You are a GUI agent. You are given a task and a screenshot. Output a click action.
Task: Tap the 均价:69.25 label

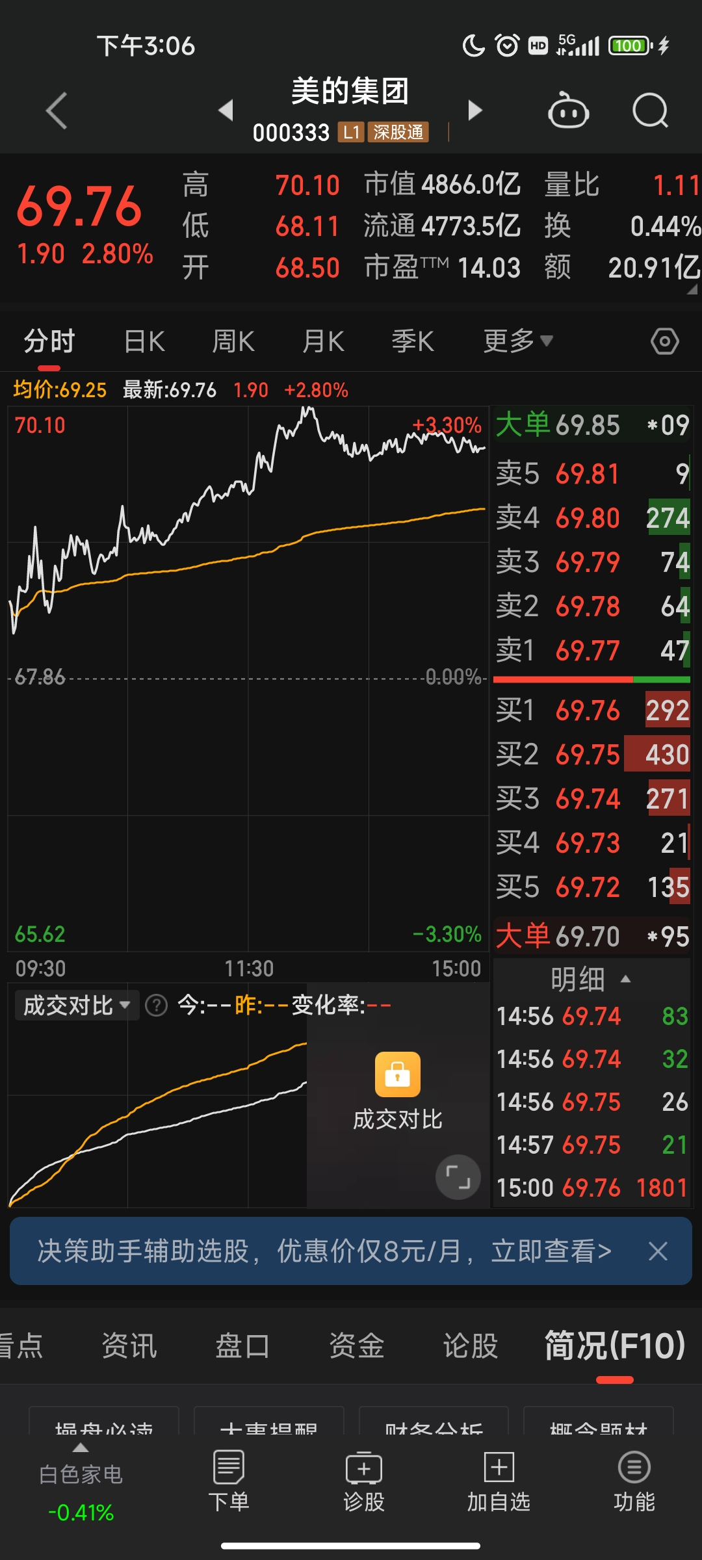(x=60, y=390)
